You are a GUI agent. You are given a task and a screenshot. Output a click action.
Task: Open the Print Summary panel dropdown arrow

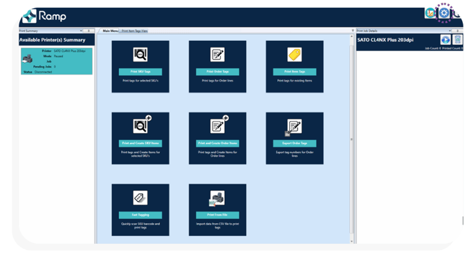(x=81, y=30)
